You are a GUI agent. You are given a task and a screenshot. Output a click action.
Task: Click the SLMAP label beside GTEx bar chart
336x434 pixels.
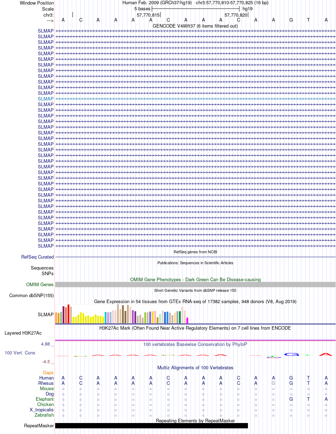[x=46, y=314]
